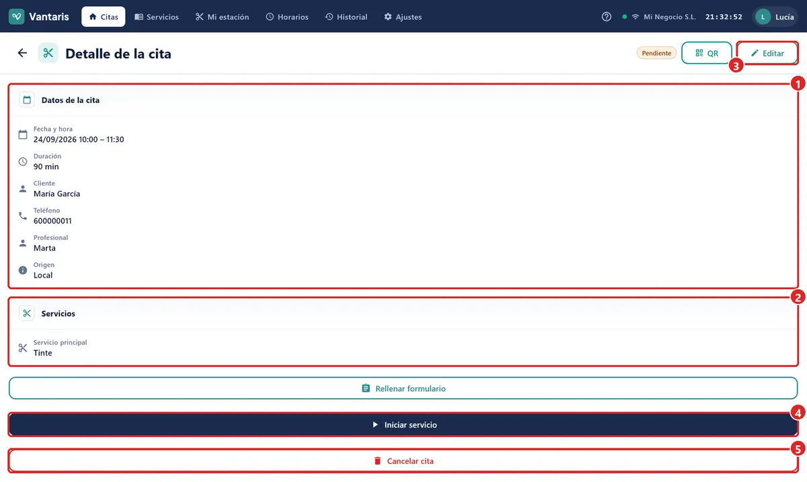Viewport: 807px width, 482px height.
Task: Click the Mi Negocio S.L. business name
Action: [x=670, y=17]
